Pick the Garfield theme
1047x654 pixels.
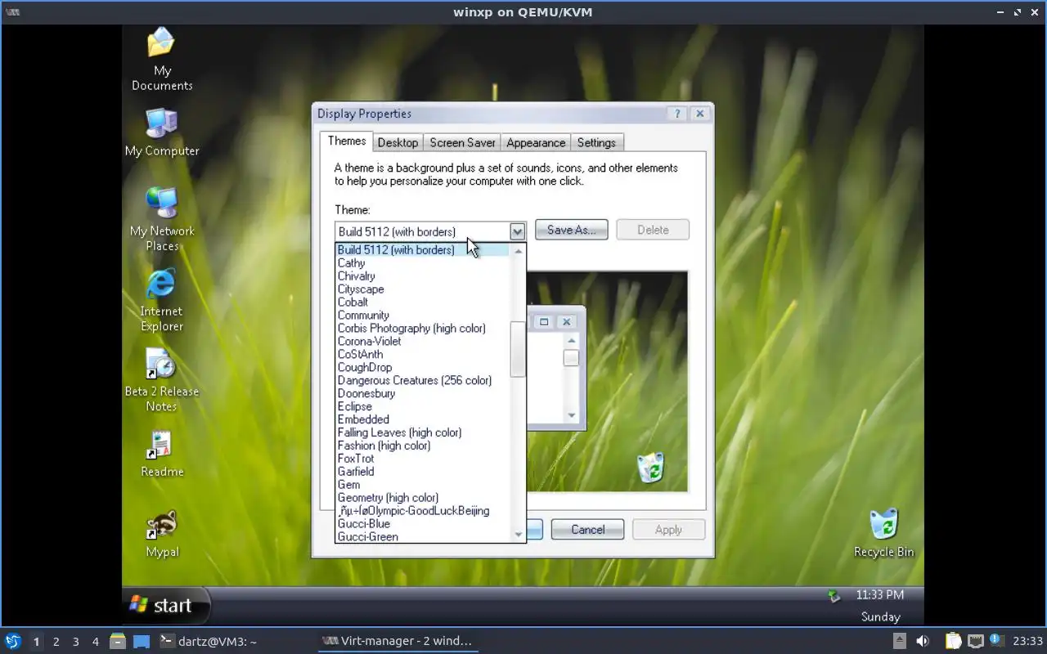pyautogui.click(x=423, y=472)
